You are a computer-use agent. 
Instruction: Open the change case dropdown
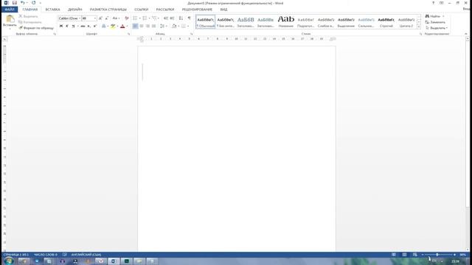pyautogui.click(x=116, y=18)
